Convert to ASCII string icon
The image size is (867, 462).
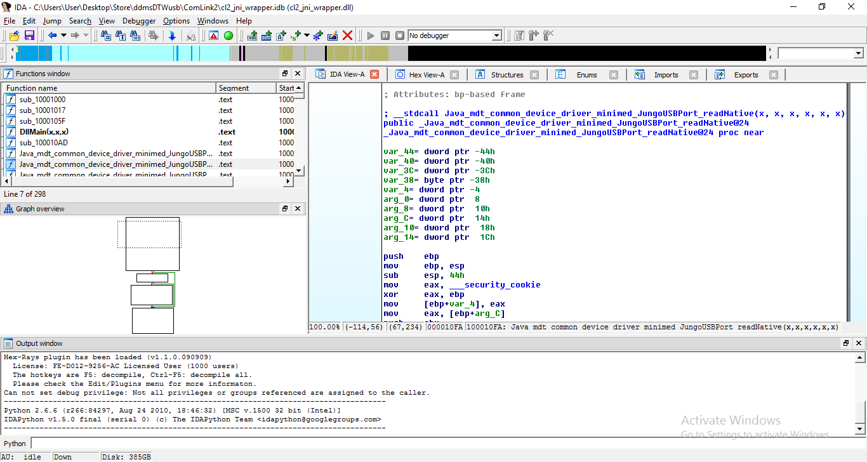click(281, 36)
